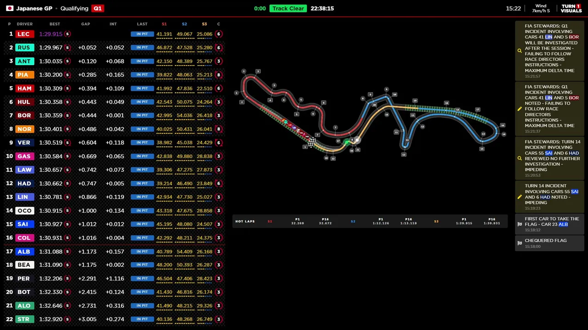Click HAM lap count circle showing 6
588x330 pixels.
[x=219, y=88]
